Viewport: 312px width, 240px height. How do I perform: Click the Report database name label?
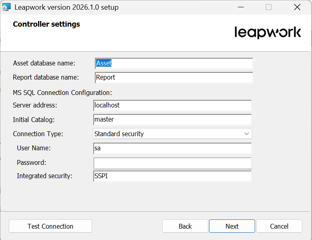[46, 77]
